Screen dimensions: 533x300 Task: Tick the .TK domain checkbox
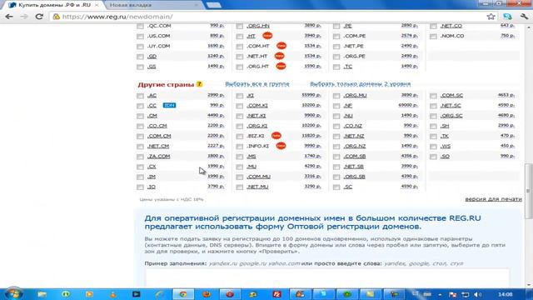click(x=433, y=136)
